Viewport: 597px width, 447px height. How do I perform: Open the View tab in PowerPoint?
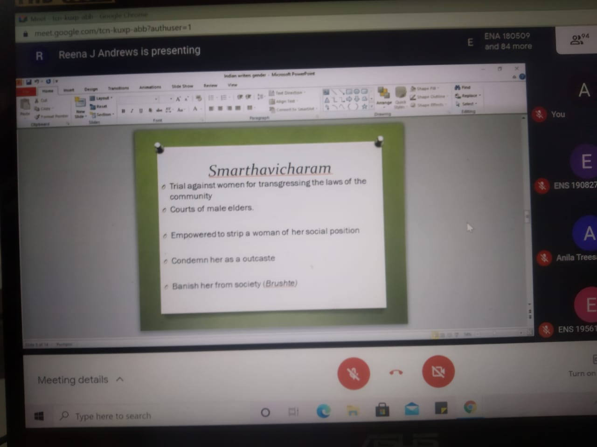pos(232,85)
